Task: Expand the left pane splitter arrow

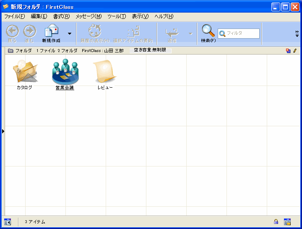Action: pyautogui.click(x=3, y=131)
